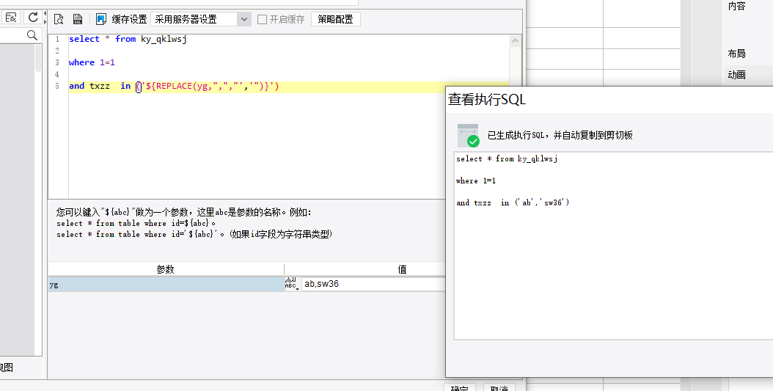Click the 值 column header
773x391 pixels.
coord(403,269)
